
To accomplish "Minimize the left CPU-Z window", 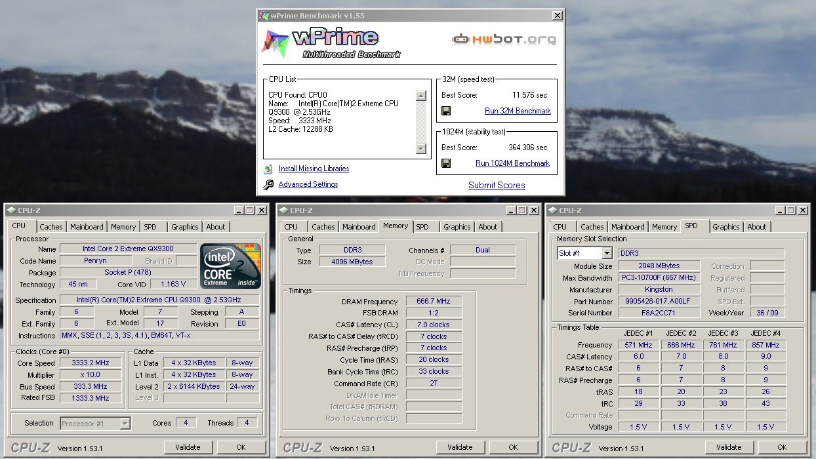I will tap(239, 210).
